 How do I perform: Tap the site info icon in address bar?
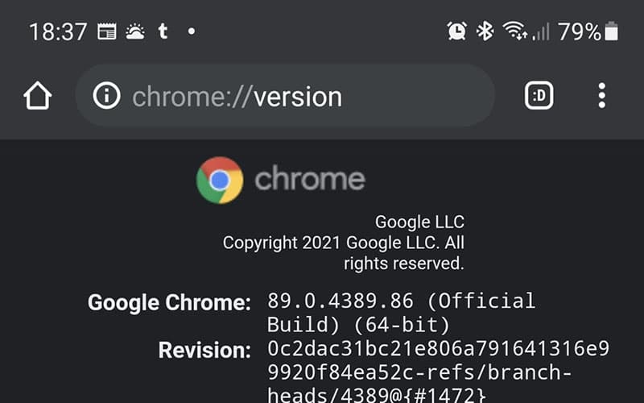[106, 97]
